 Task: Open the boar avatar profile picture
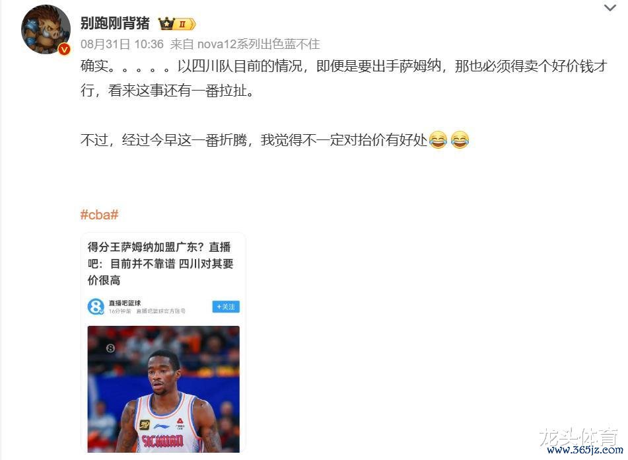pos(46,29)
